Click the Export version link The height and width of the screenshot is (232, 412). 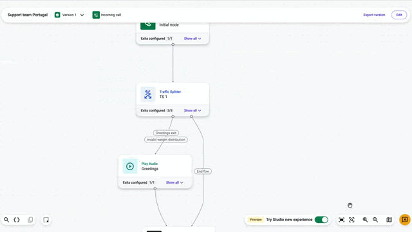[x=374, y=15]
